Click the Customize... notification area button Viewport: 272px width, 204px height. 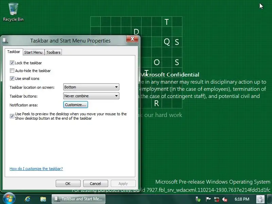[75, 105]
